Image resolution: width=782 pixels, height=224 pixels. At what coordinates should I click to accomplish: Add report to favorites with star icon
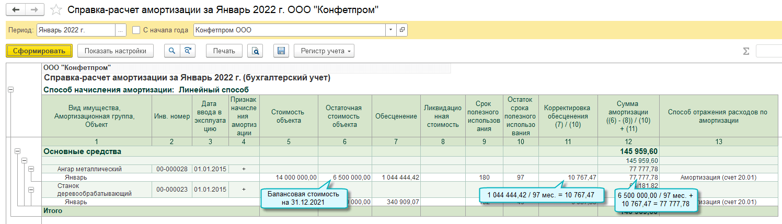[x=56, y=10]
